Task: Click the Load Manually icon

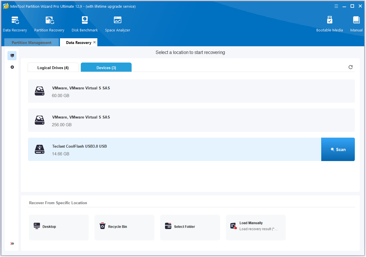Action: [x=234, y=226]
